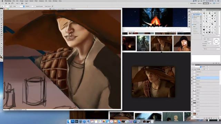
Task: Hide the layer with the brown painting thumbnail
Action: pos(192,114)
